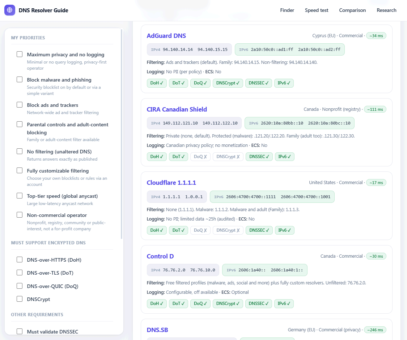Check the DNSCrypt requirement
Viewport: 407px width, 340px height.
(20, 299)
